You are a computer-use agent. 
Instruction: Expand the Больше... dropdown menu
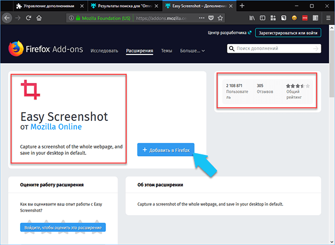[192, 51]
